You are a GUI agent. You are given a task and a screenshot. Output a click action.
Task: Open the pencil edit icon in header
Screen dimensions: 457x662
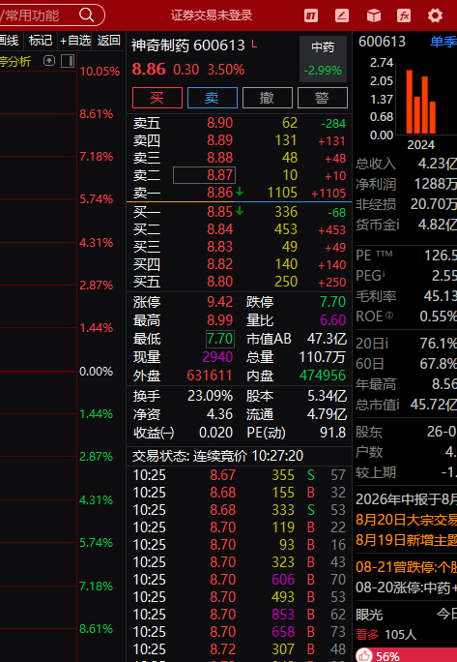point(342,15)
